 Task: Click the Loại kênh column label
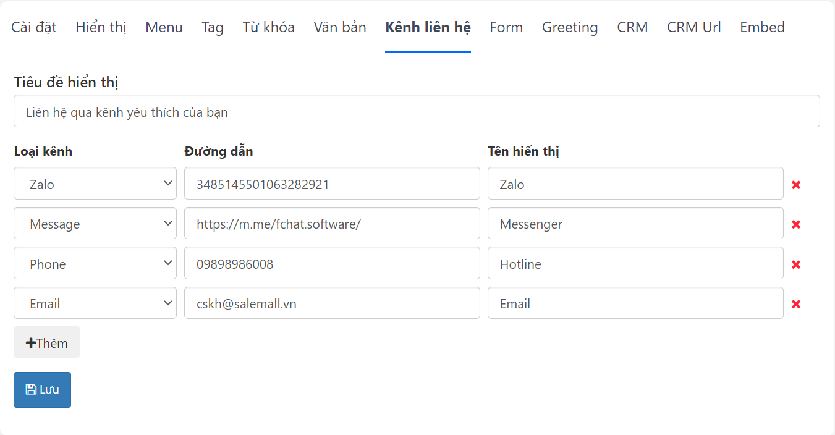click(x=43, y=151)
